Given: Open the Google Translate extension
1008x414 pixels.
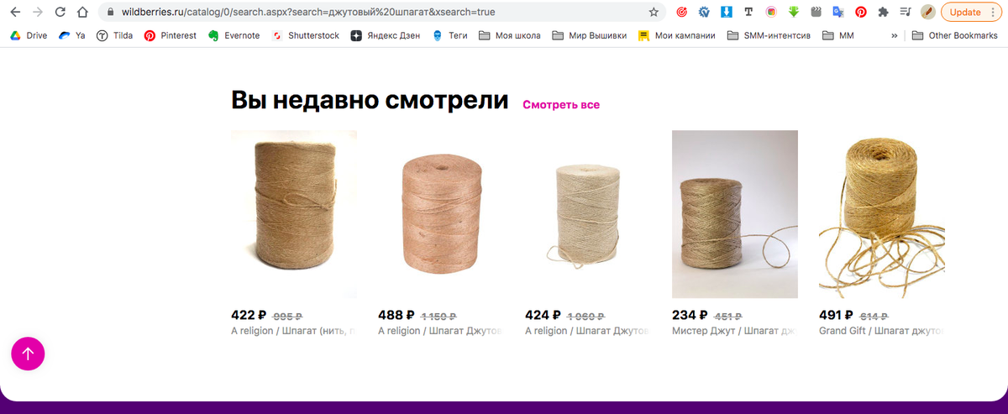Looking at the screenshot, I should coord(837,13).
